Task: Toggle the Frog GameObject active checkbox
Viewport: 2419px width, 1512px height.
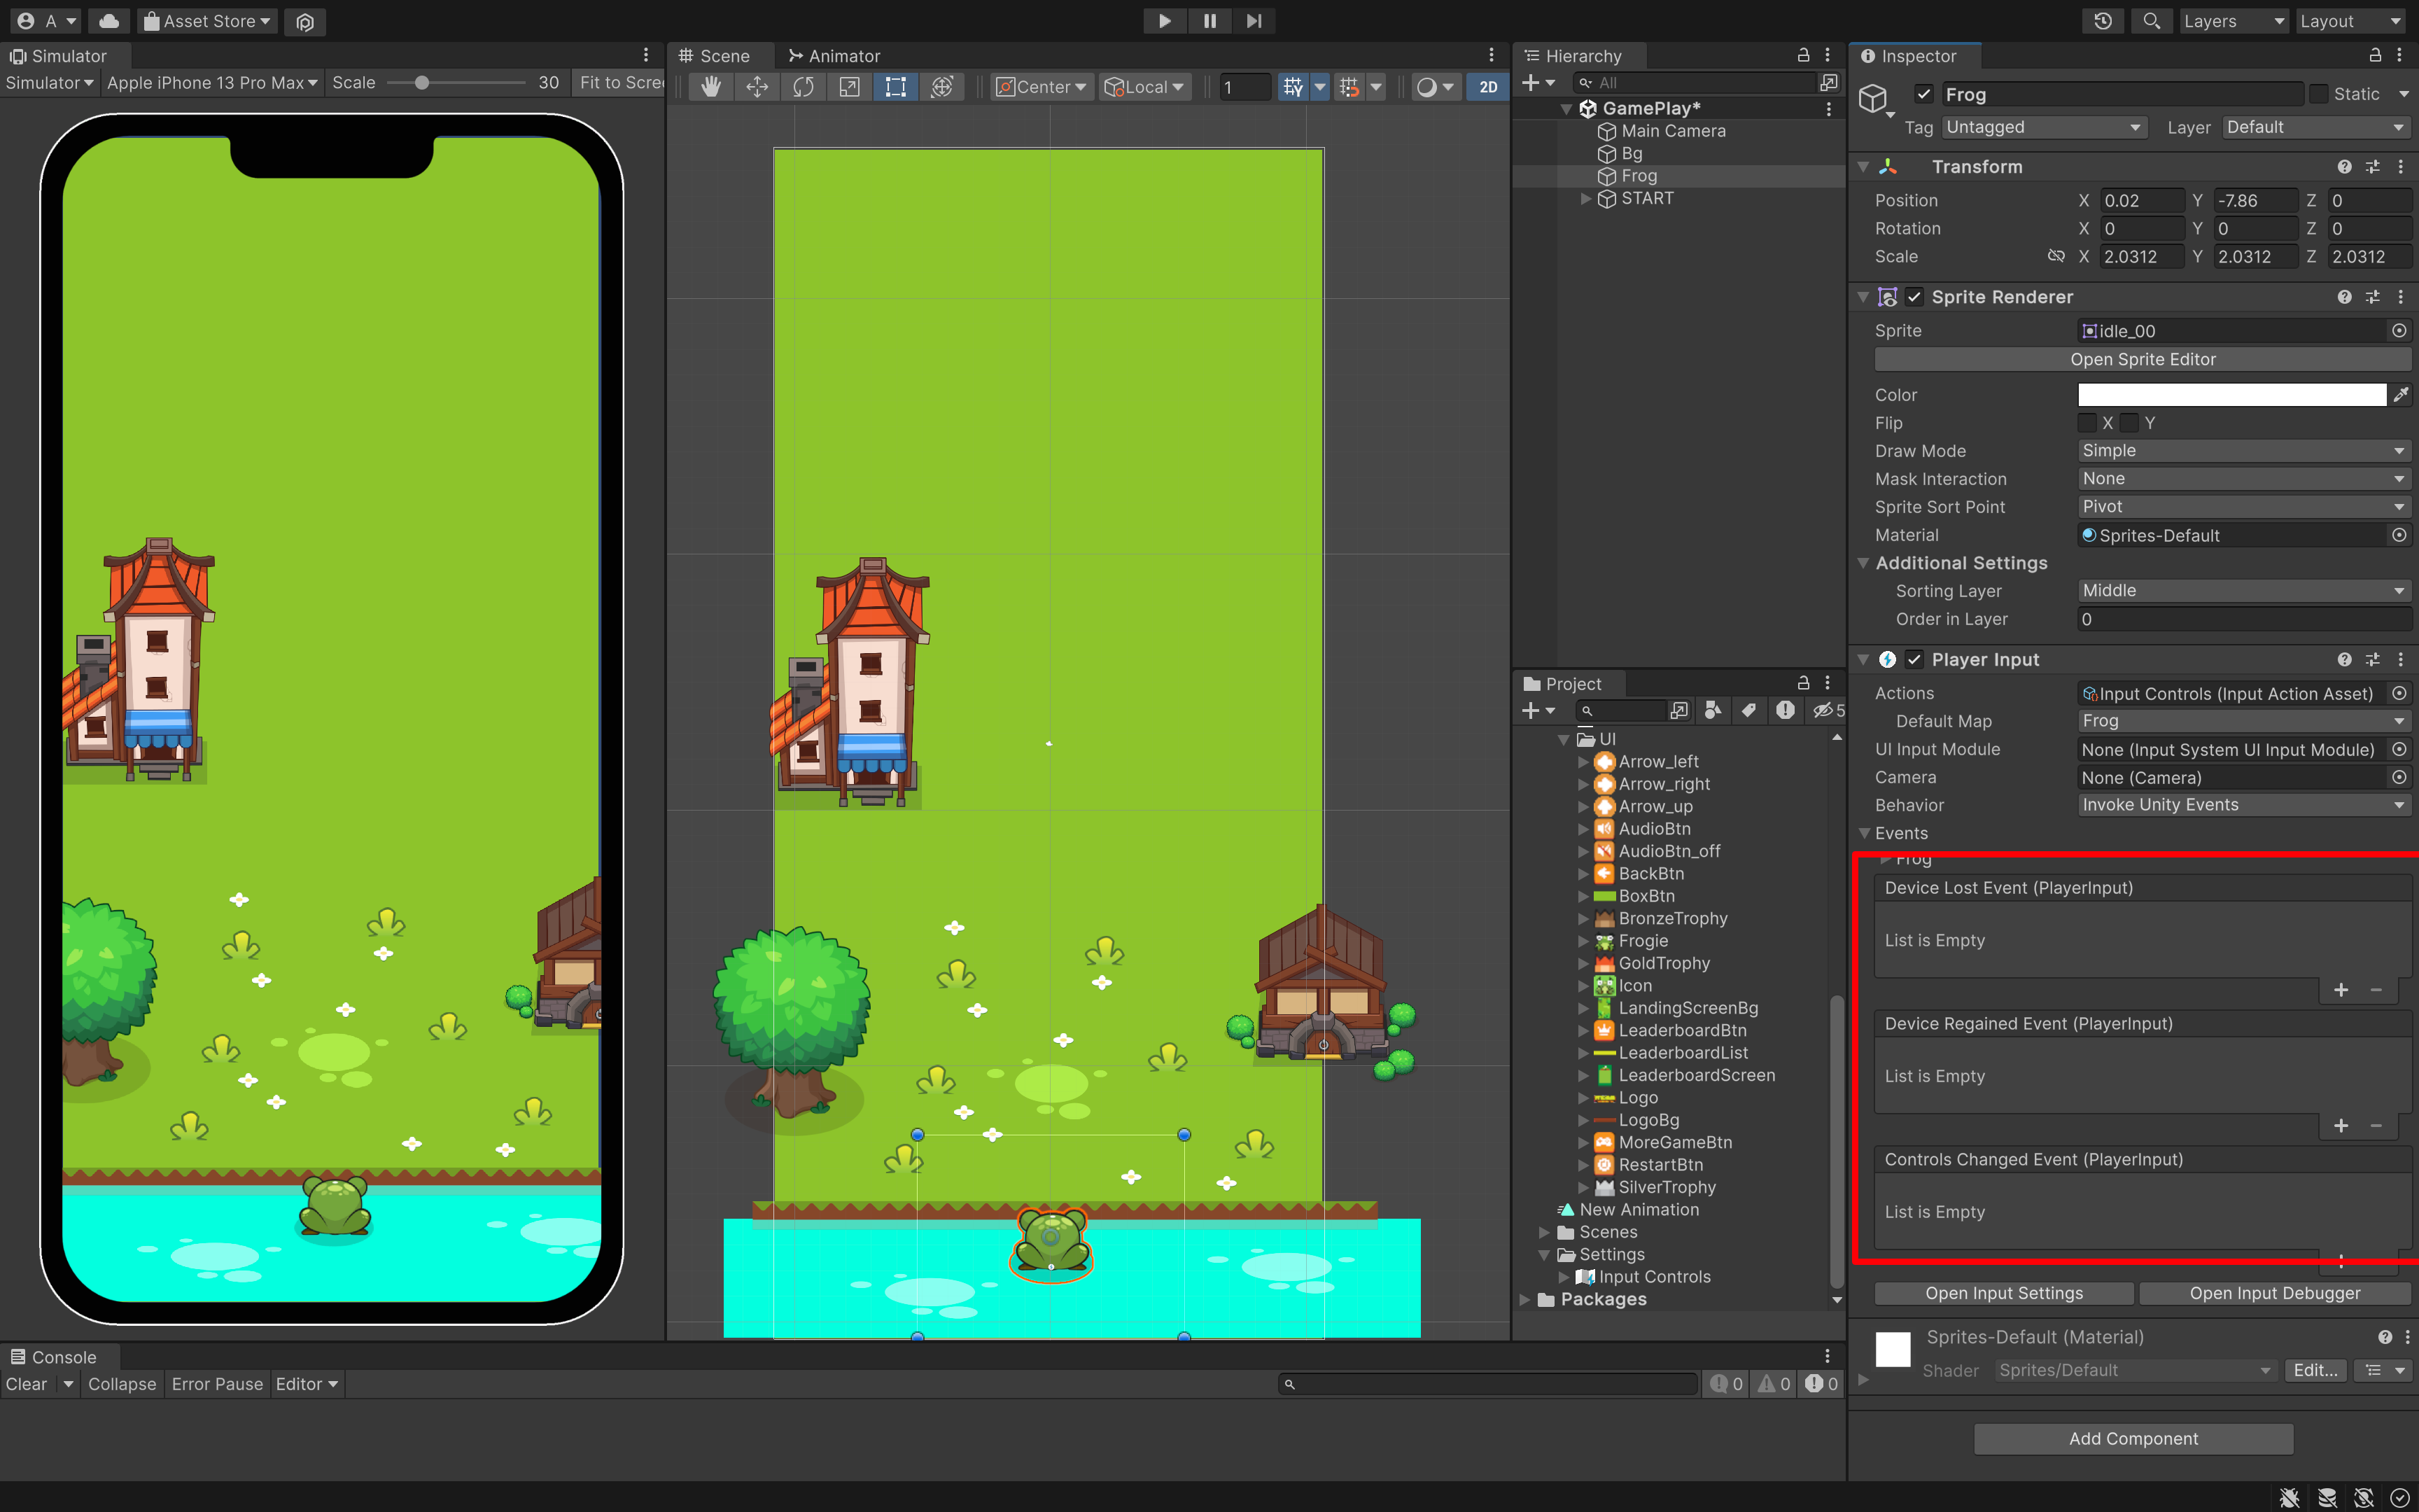Action: 1923,94
